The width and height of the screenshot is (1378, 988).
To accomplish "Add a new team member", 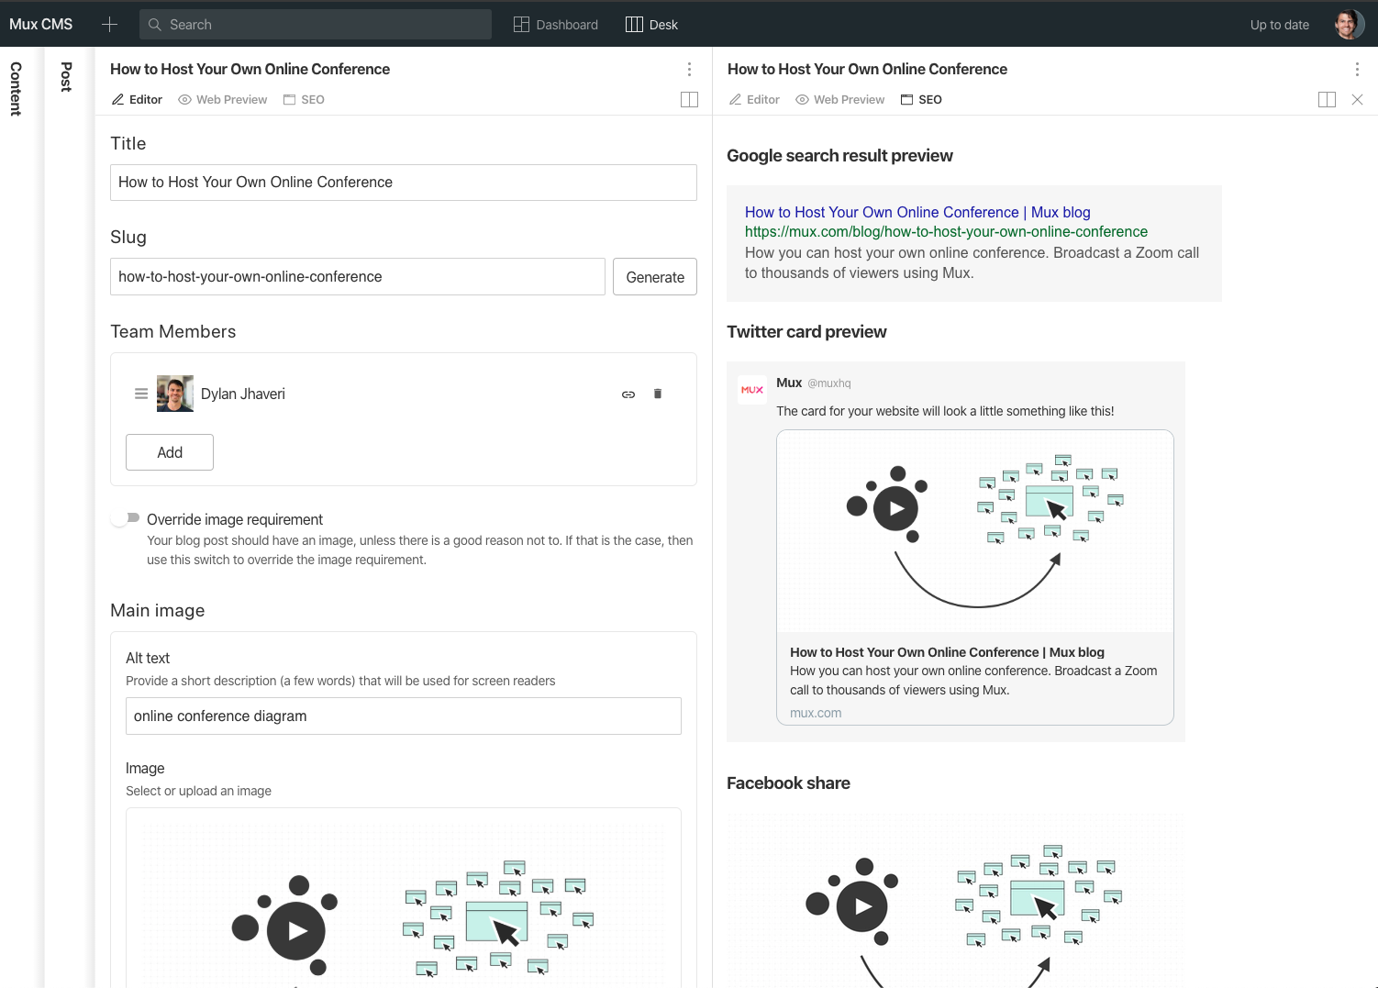I will point(169,451).
